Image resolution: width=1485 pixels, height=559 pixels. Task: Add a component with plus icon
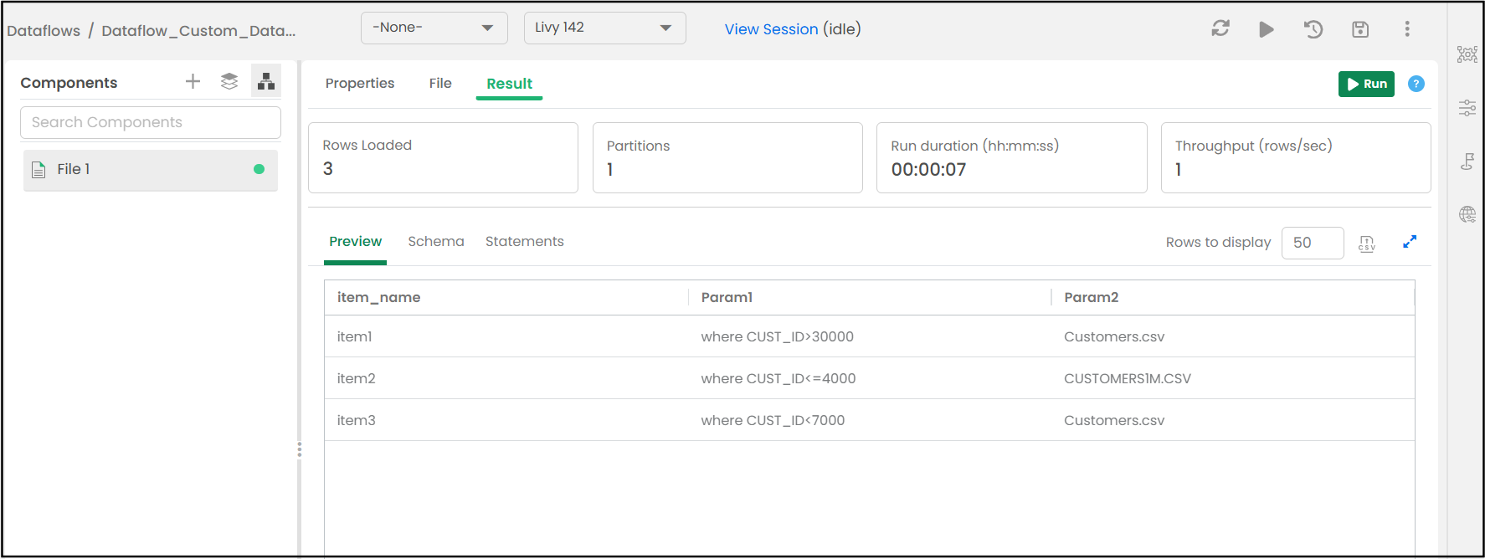point(193,81)
